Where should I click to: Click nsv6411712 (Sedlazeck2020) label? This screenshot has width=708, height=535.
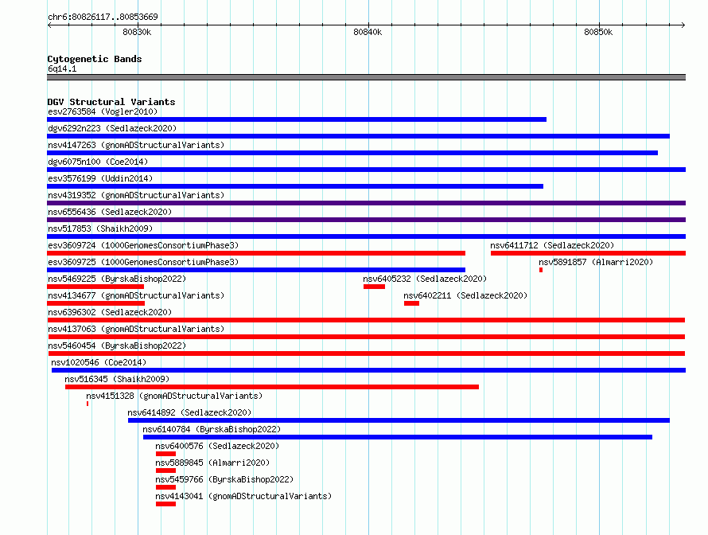click(x=552, y=245)
